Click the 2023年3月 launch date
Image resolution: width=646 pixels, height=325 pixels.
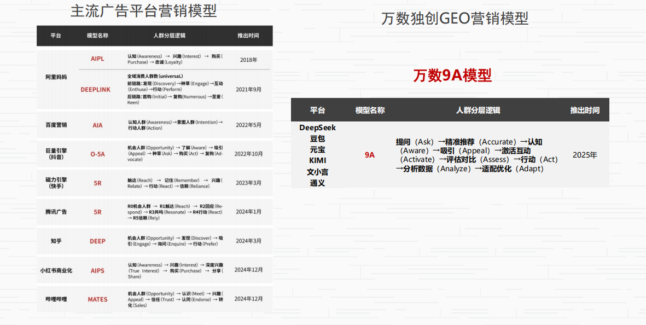click(x=248, y=183)
